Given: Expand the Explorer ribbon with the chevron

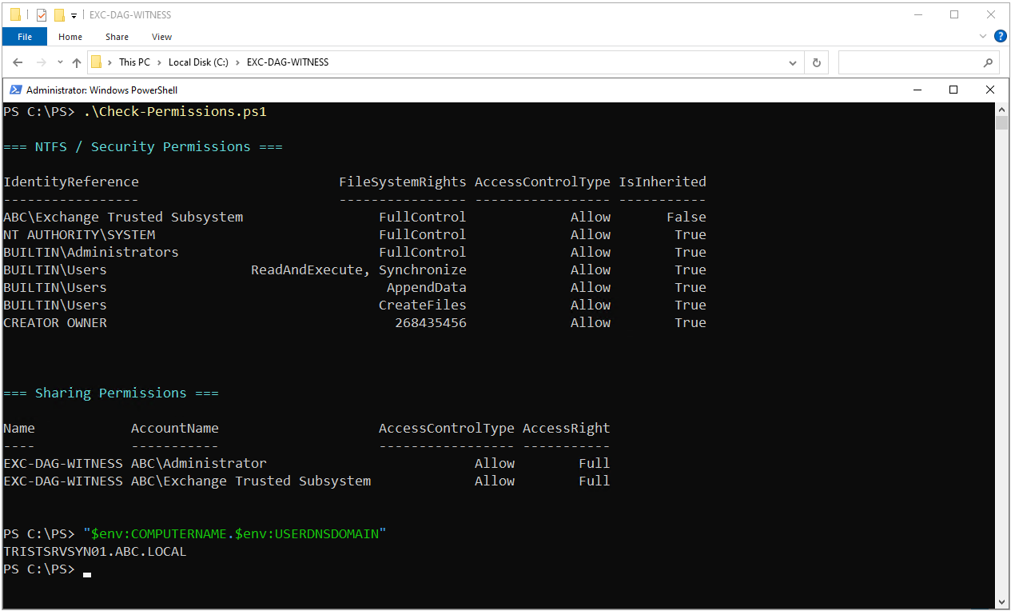Looking at the screenshot, I should pos(983,37).
